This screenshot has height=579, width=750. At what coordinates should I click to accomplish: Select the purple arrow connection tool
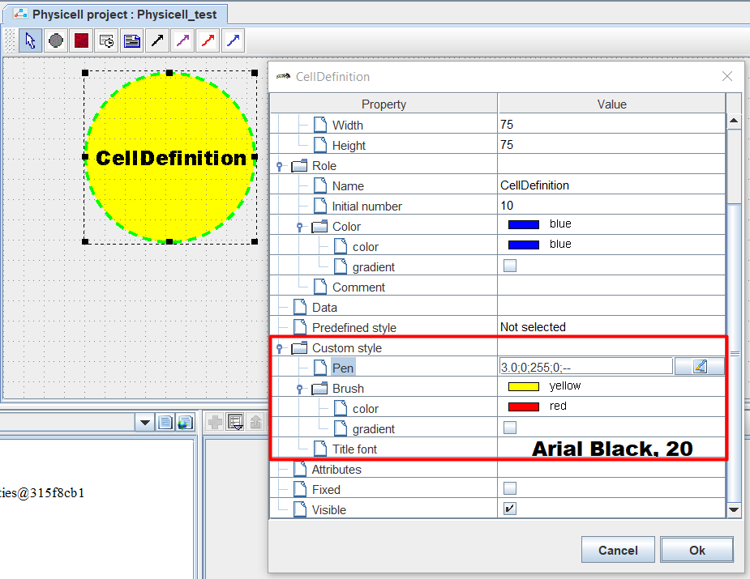coord(182,40)
